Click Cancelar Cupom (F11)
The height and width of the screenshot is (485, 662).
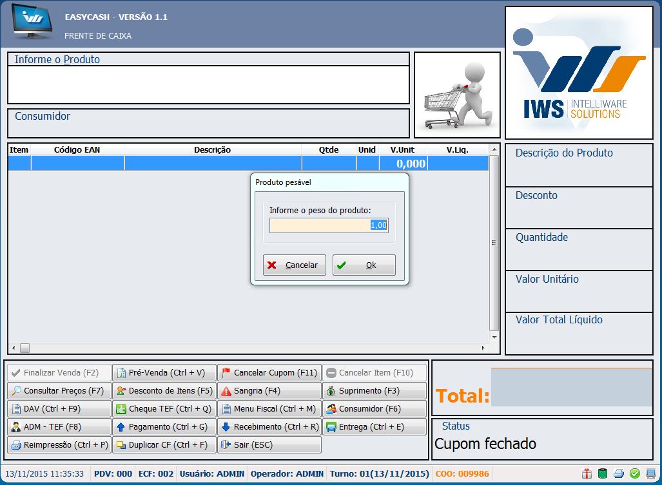pyautogui.click(x=269, y=373)
